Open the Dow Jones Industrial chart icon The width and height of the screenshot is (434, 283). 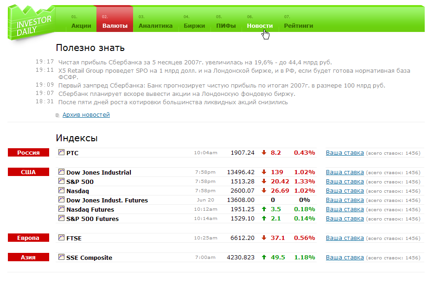[62, 172]
